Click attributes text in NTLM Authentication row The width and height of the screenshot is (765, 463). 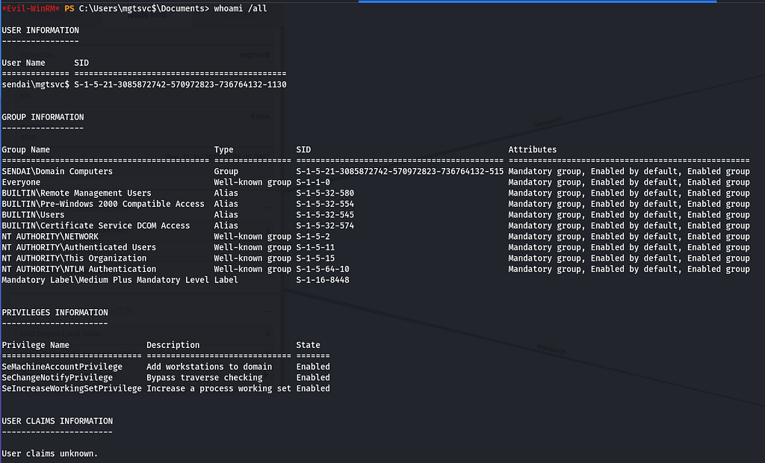click(629, 270)
